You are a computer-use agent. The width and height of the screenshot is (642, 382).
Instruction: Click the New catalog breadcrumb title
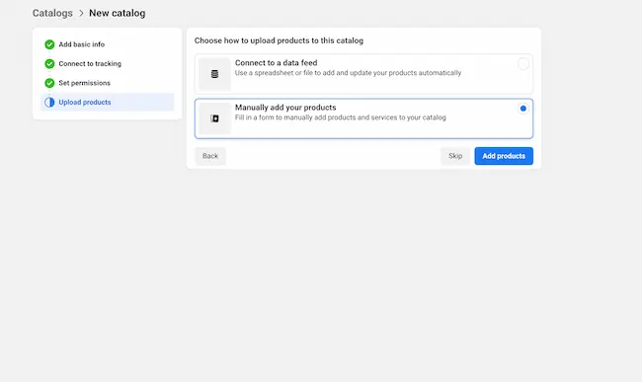(118, 13)
